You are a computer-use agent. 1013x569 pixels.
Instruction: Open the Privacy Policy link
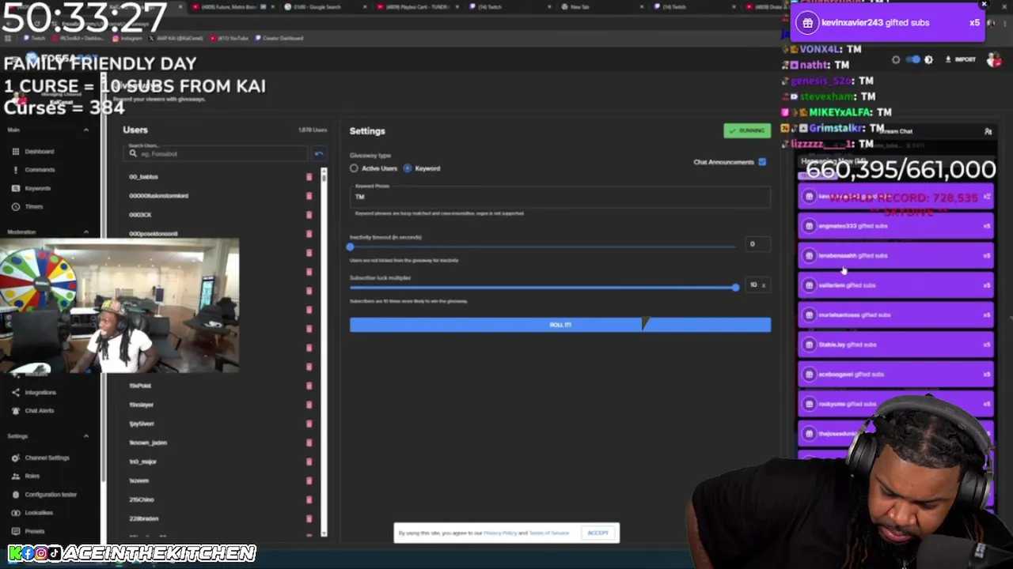500,533
